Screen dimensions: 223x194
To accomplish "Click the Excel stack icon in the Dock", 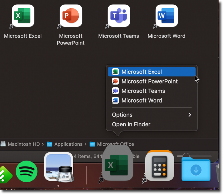I will pyautogui.click(x=118, y=165).
